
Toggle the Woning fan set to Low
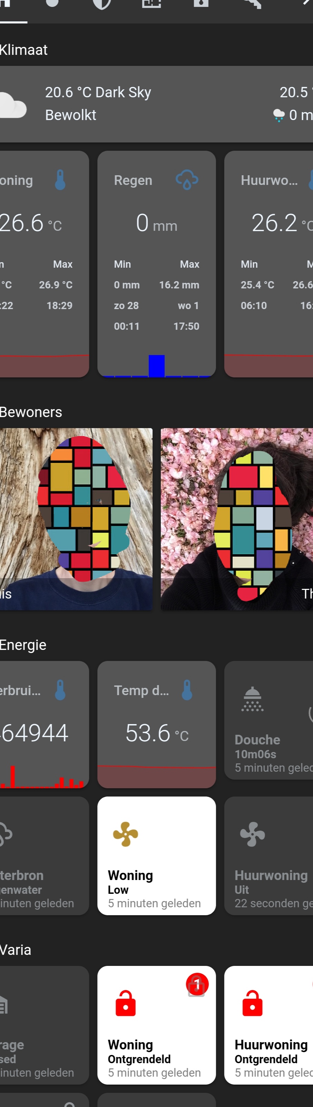(156, 856)
